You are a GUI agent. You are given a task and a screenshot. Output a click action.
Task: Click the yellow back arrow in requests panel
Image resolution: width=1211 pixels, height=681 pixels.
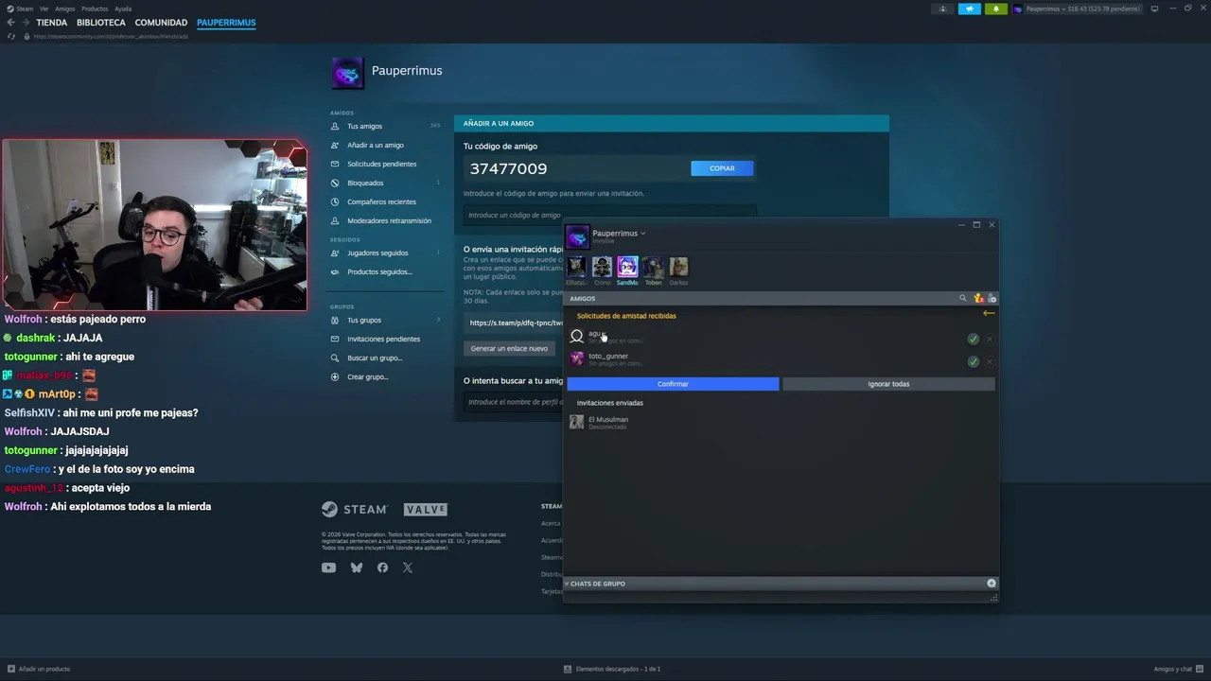(989, 313)
